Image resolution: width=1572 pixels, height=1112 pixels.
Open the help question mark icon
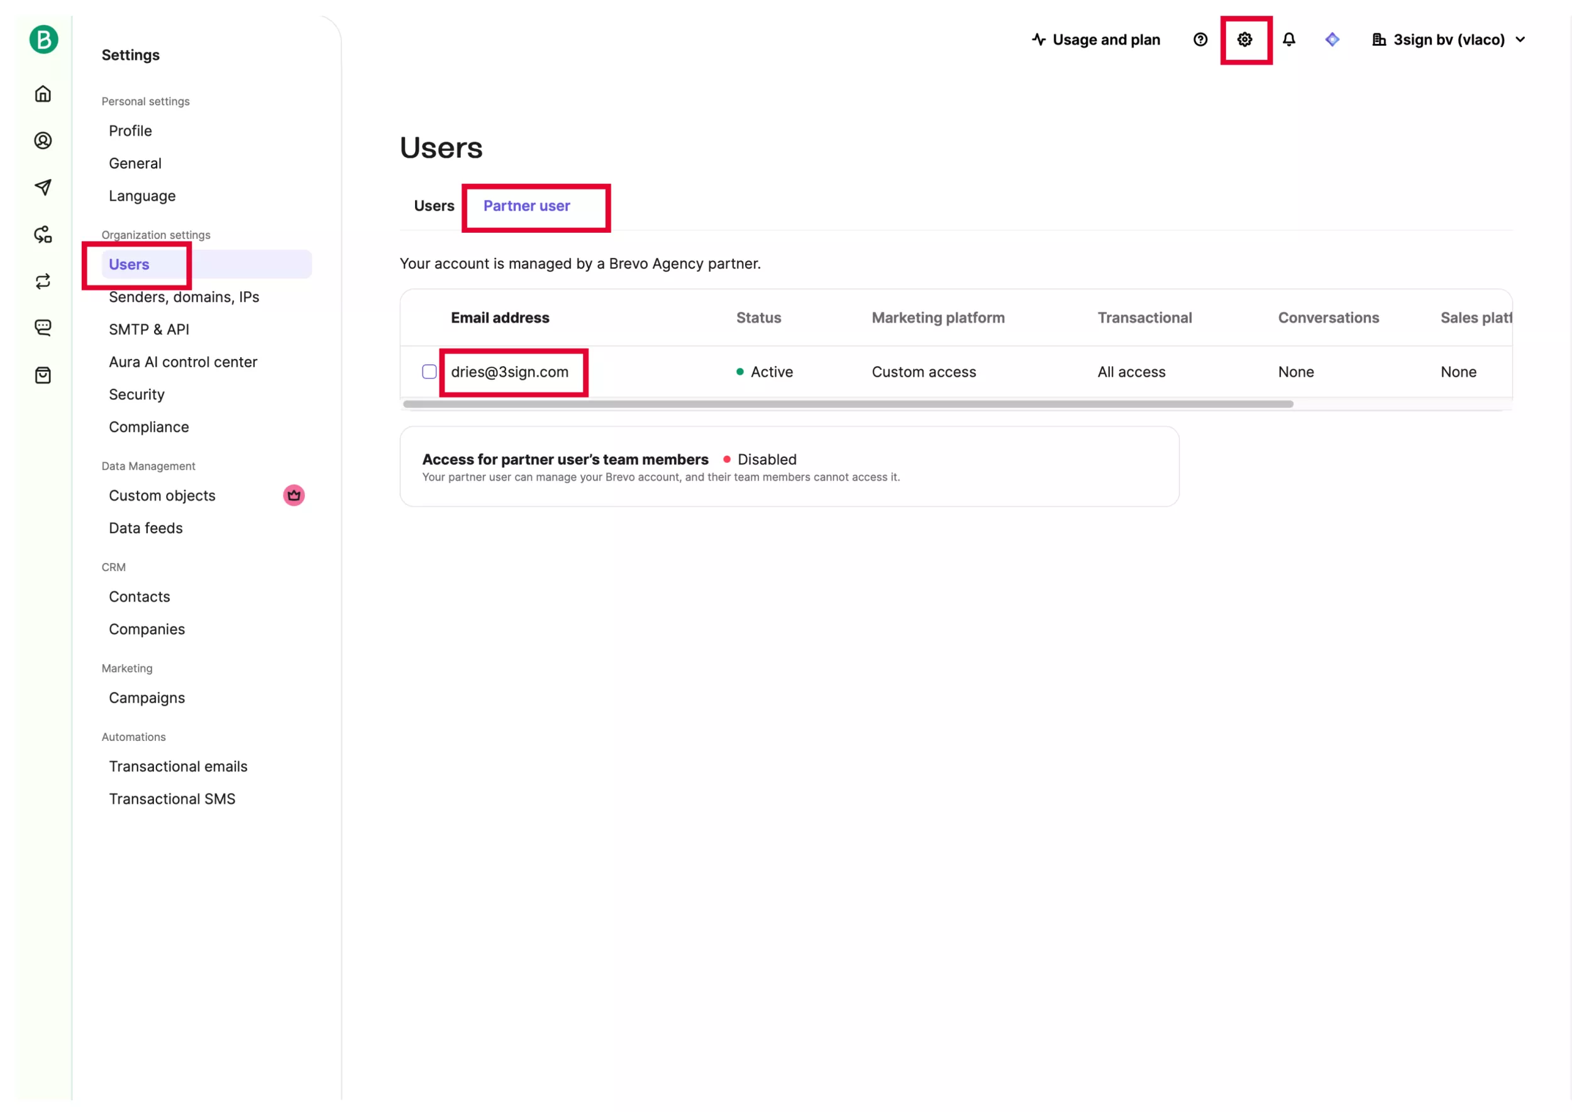[x=1200, y=40]
